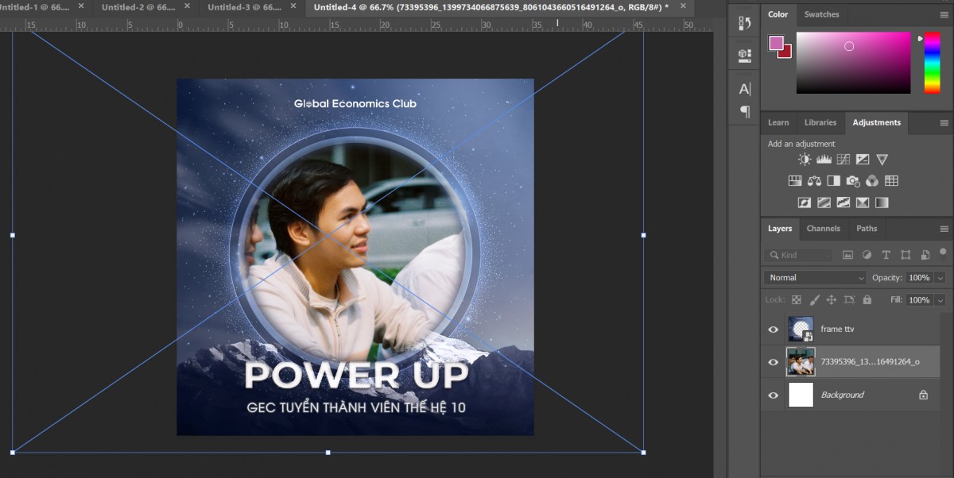Toggle lock all padlock in Lock row
Viewport: 954px width, 478px height.
(x=867, y=300)
